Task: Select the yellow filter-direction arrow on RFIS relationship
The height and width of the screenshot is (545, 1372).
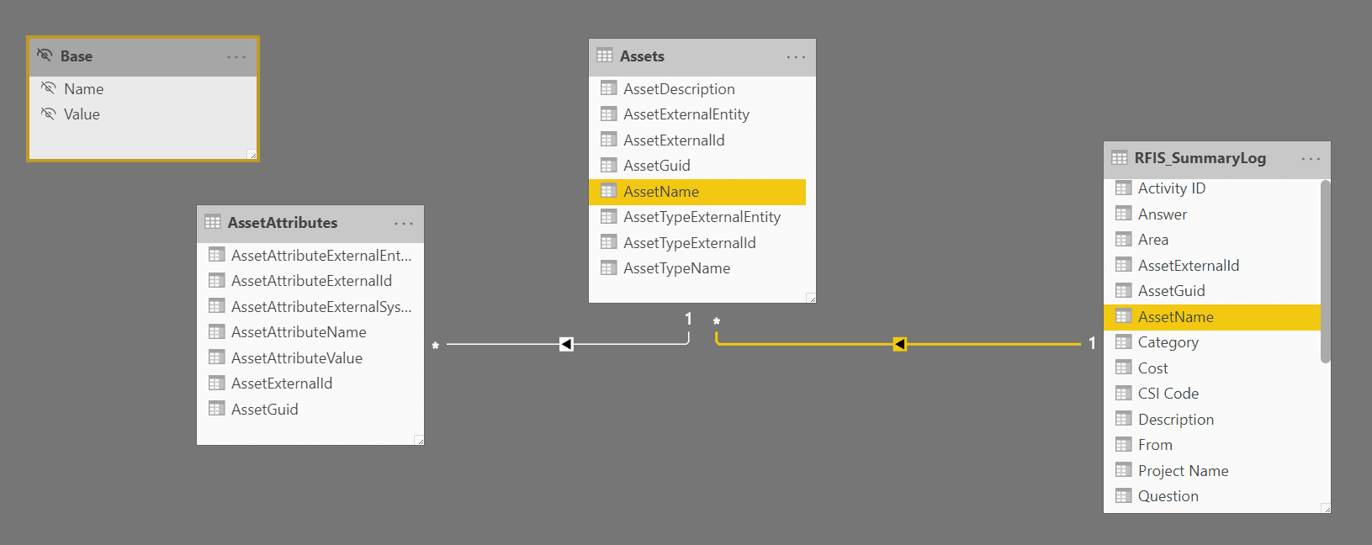Action: 899,344
